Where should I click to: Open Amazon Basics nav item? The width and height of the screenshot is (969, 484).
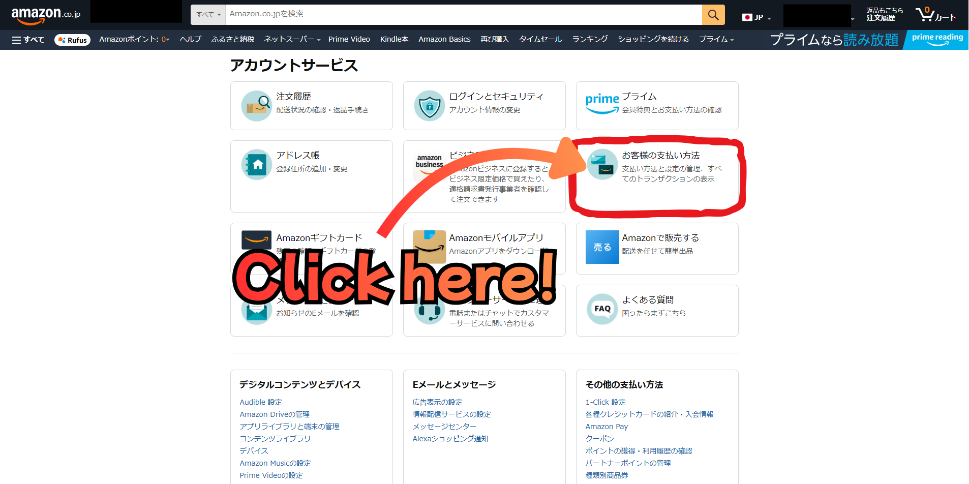click(445, 39)
